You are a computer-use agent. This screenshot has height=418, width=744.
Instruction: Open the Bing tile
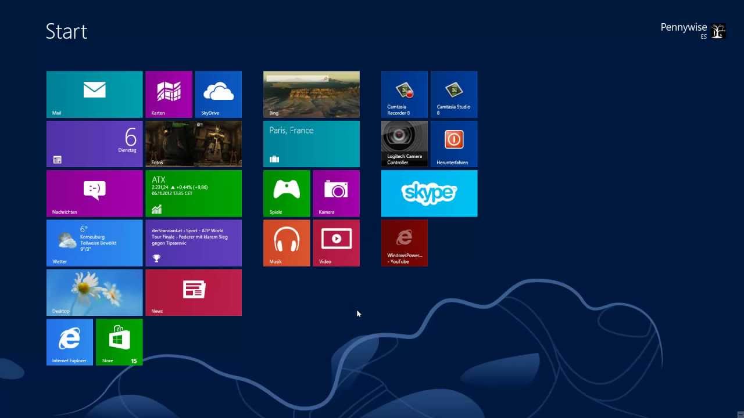[x=312, y=95]
